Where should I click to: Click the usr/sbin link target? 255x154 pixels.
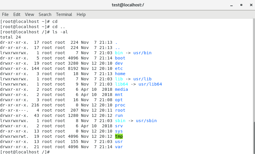coord(146,121)
